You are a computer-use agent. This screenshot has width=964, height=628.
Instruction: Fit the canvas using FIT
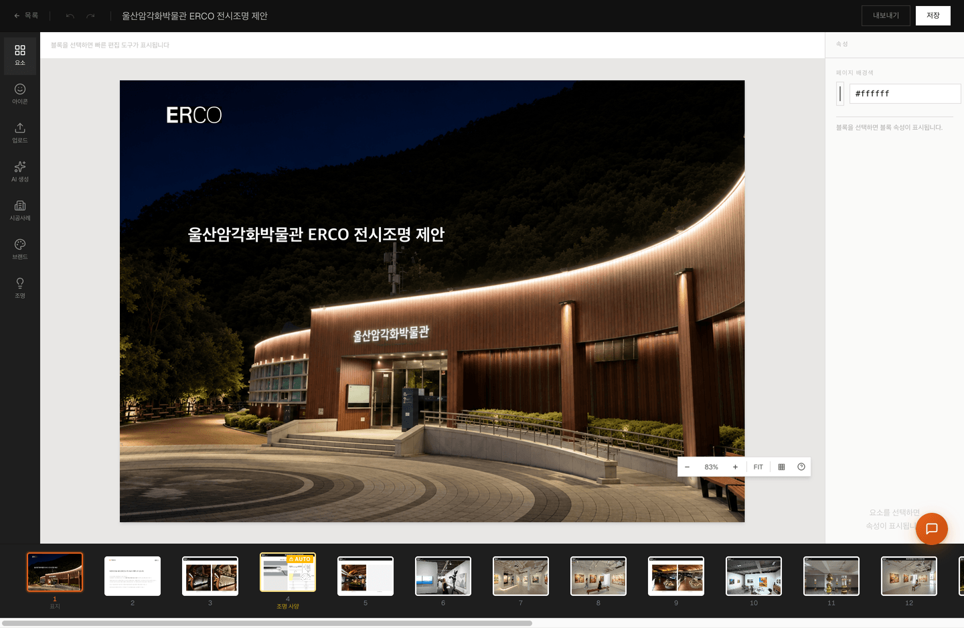tap(758, 467)
